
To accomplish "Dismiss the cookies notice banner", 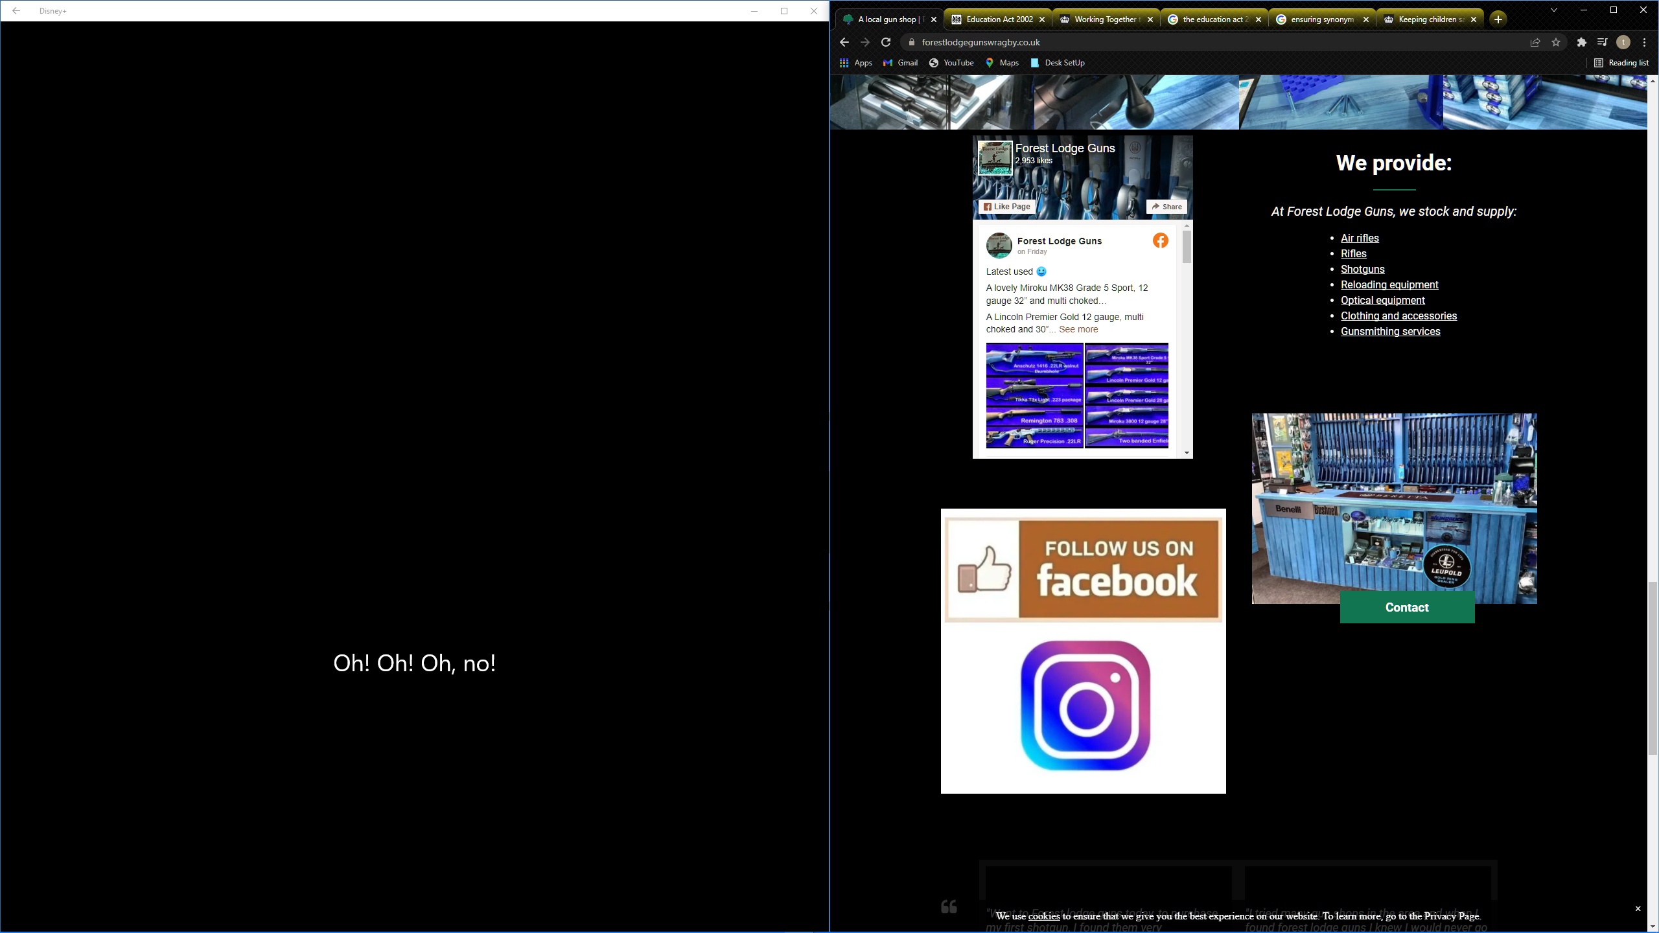I will [1638, 909].
